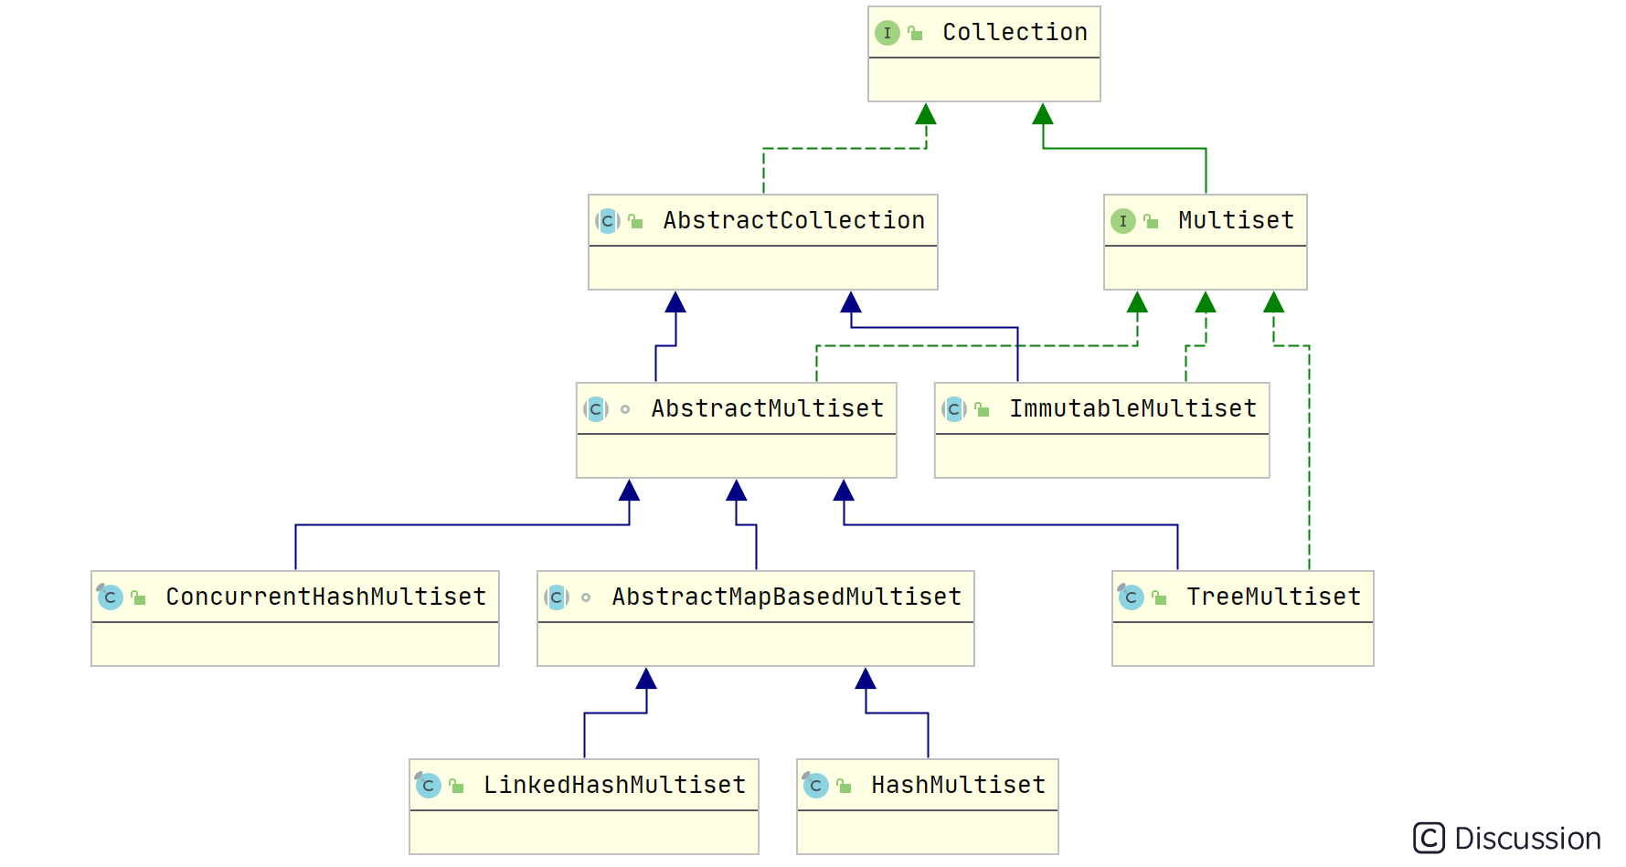Select the Collection class name text
Image resolution: width=1626 pixels, height=867 pixels.
tap(1015, 32)
